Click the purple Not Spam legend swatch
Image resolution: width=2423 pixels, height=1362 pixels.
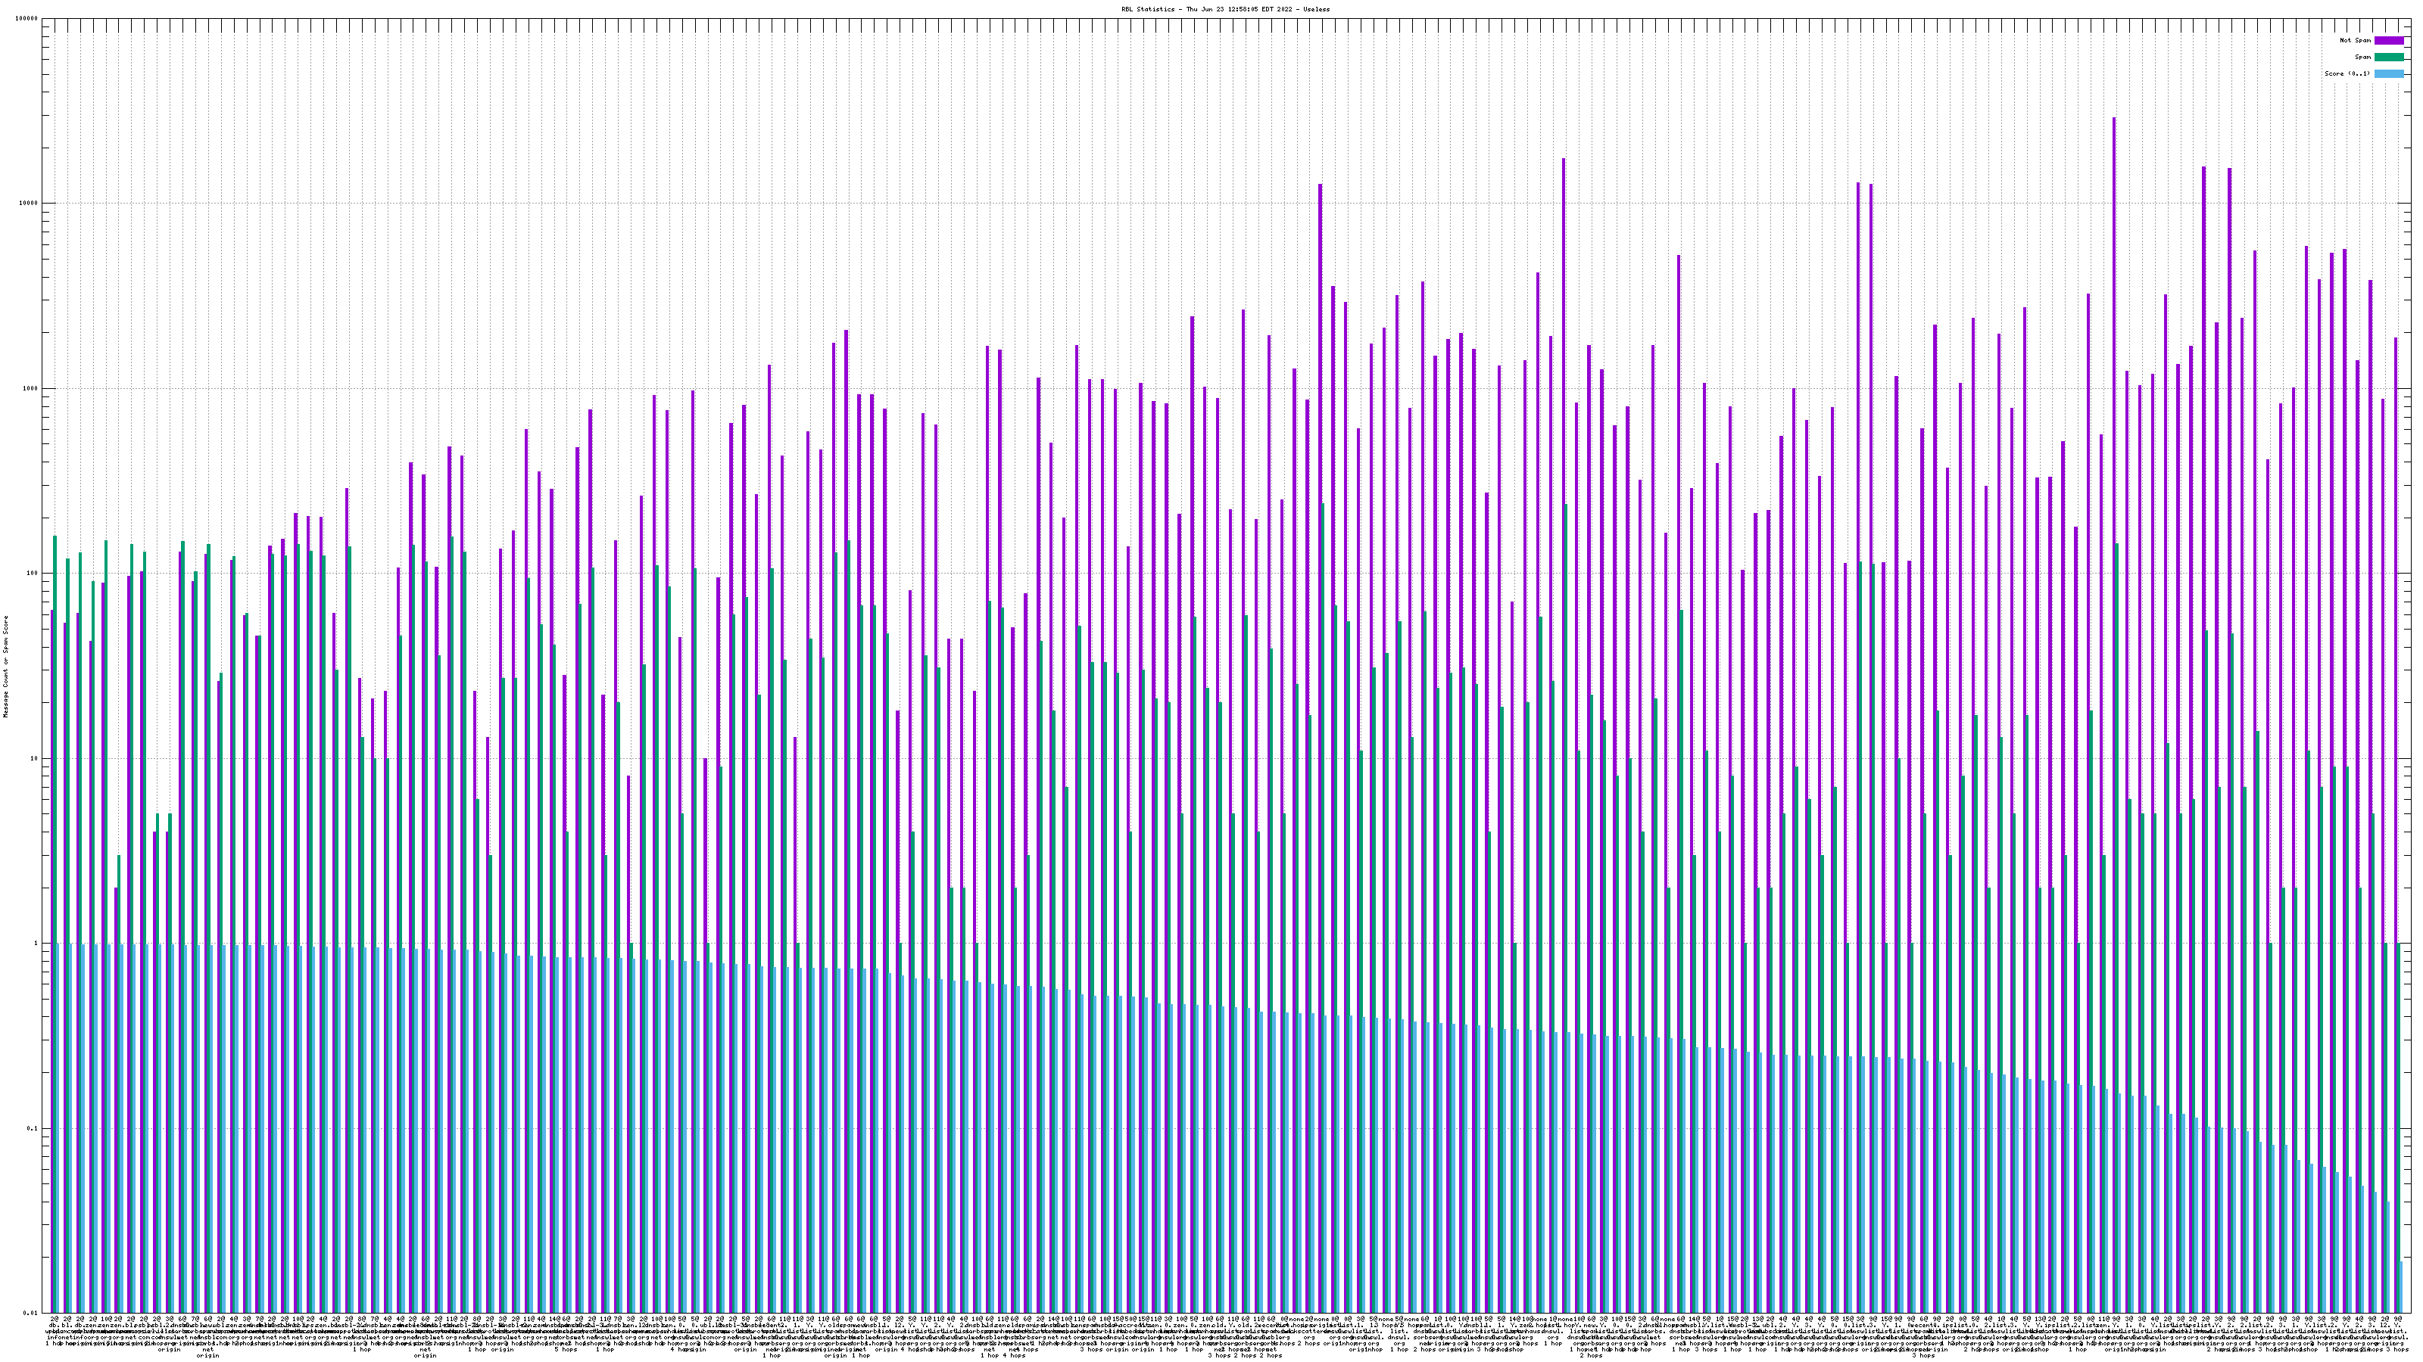click(x=2389, y=40)
